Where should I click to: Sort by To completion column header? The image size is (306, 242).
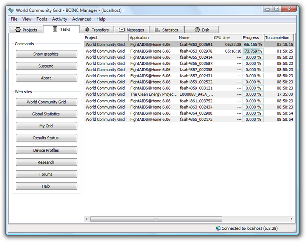tap(279, 37)
